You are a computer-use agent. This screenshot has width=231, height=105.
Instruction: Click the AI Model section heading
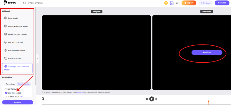click(x=6, y=11)
